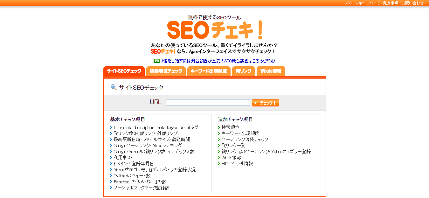The height and width of the screenshot is (198, 429).
Task: Click Whois情報 in the additional check list
Action: click(231, 158)
